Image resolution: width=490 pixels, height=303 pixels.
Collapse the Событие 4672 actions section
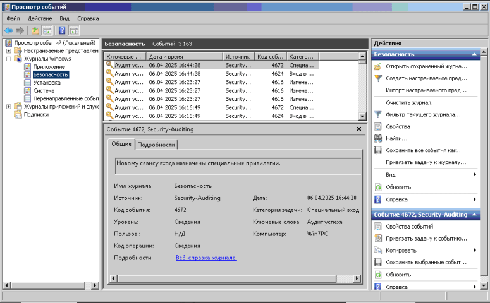(474, 215)
